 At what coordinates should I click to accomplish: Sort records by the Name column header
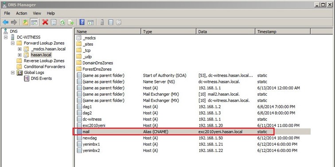pyautogui.click(x=108, y=31)
